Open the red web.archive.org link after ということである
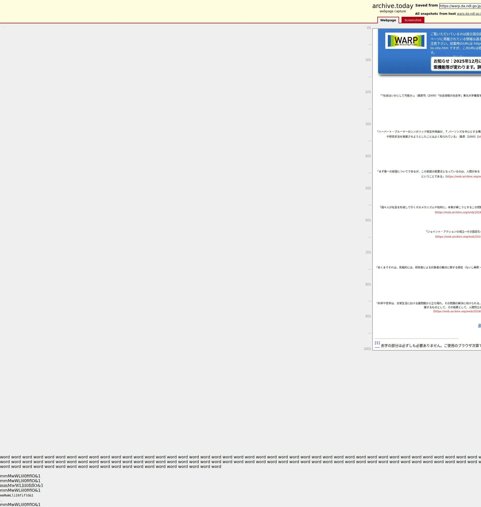This screenshot has width=481, height=507. tap(463, 176)
